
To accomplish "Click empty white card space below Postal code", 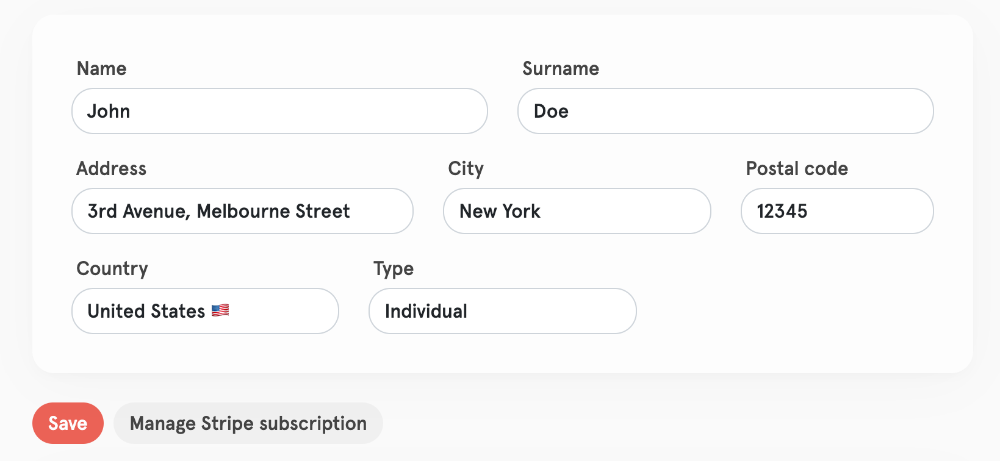I will click(837, 268).
